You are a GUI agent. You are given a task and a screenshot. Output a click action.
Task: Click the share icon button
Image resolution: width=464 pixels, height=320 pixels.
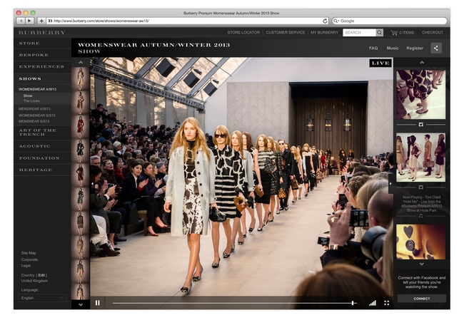click(x=436, y=48)
